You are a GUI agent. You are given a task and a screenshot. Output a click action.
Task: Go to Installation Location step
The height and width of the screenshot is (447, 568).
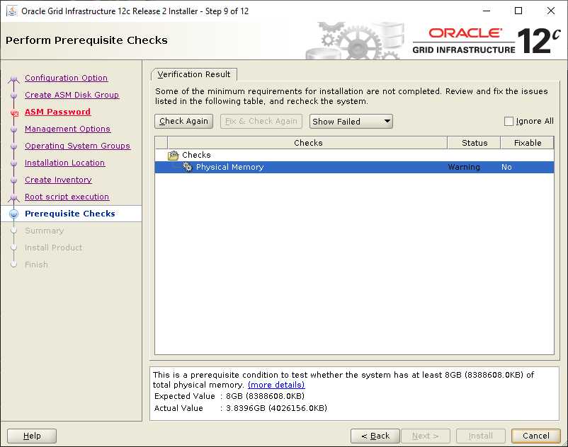pos(65,163)
